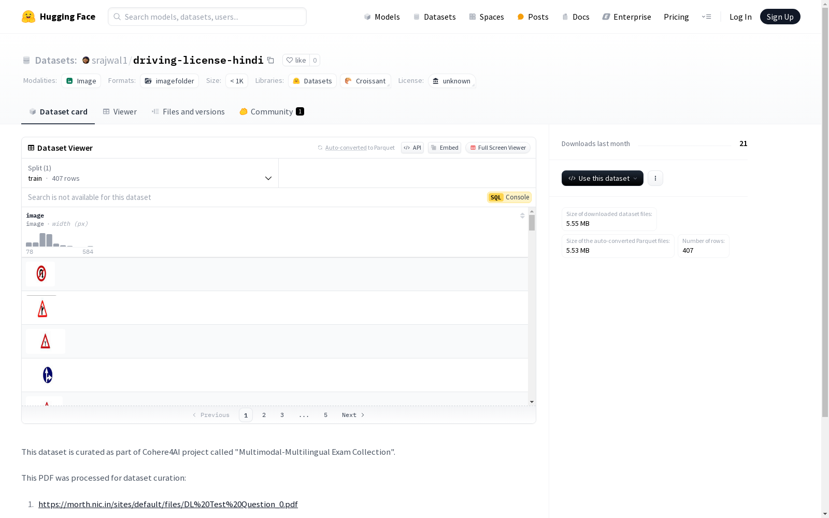Click the dataset viewer scrollbar up arrow
Screen dimensions: 829x518
tap(532, 211)
